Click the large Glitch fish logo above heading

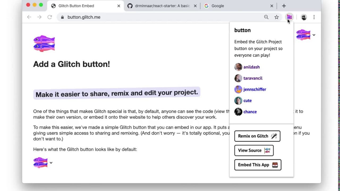coord(44,43)
